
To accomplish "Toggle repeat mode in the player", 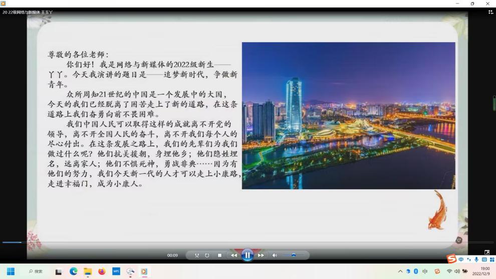I will click(x=207, y=255).
